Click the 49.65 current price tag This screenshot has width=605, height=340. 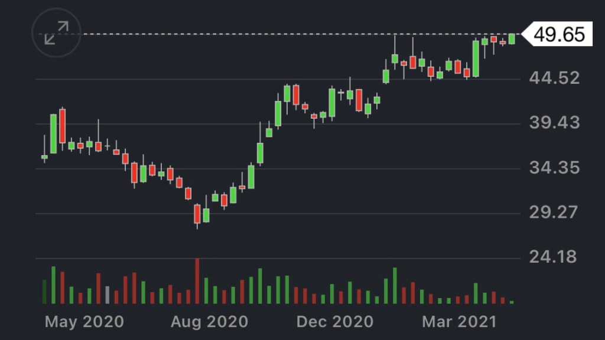pyautogui.click(x=559, y=34)
